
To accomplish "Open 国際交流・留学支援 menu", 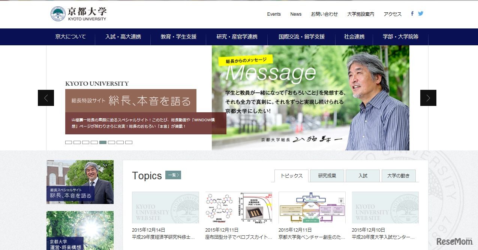I will (301, 37).
